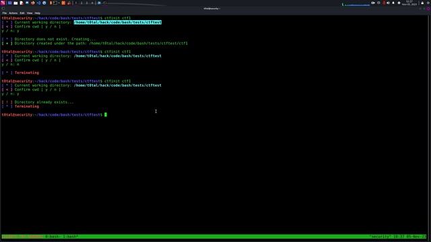The width and height of the screenshot is (431, 242).
Task: Open the panel clock and date
Action: (x=409, y=3)
